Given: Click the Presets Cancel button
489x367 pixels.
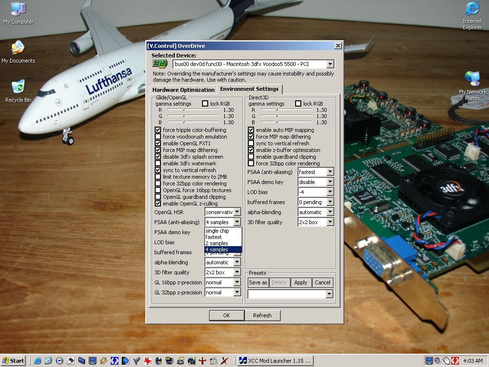Looking at the screenshot, I should pyautogui.click(x=322, y=282).
